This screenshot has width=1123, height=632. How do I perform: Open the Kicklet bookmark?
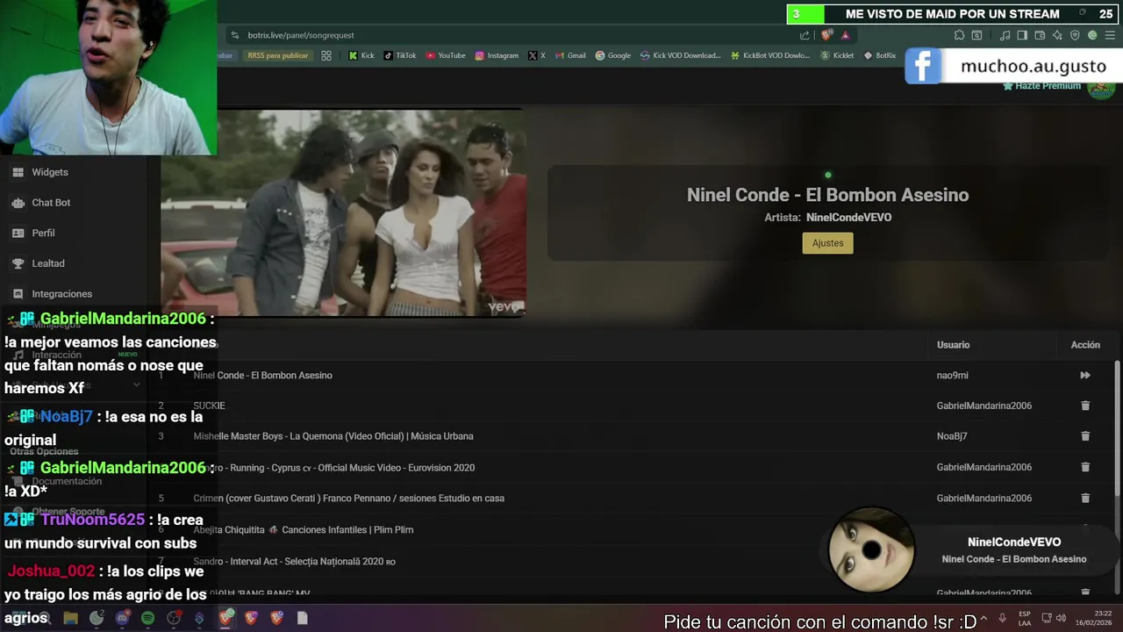pyautogui.click(x=837, y=55)
